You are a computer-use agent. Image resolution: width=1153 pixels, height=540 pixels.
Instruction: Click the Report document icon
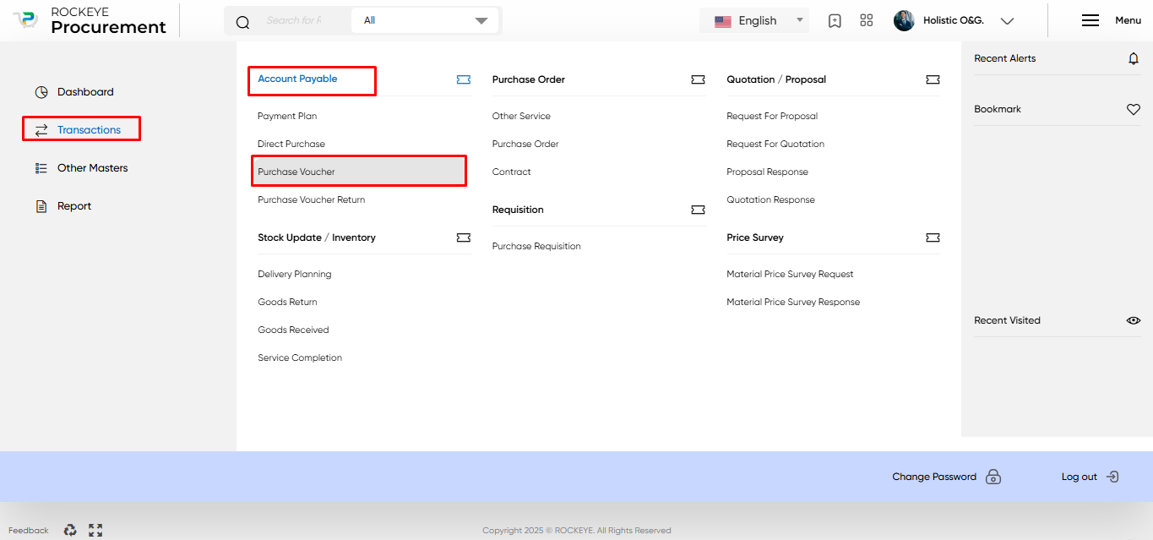[x=41, y=206]
